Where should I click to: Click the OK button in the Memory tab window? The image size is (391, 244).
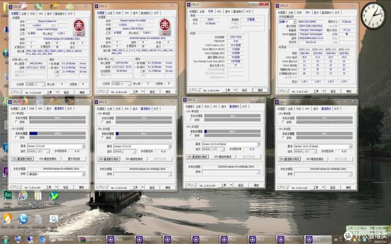[260, 90]
